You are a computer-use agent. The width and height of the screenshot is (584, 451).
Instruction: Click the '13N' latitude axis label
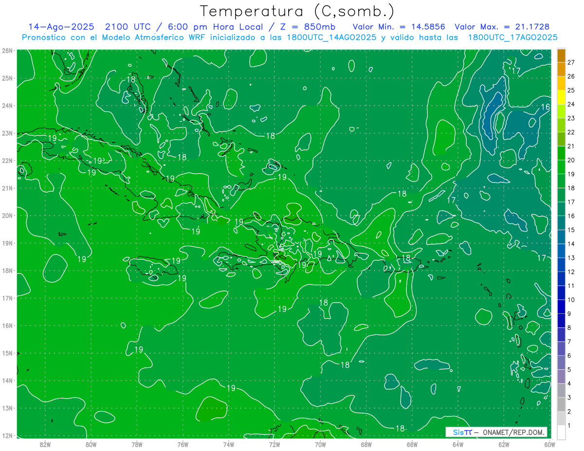pyautogui.click(x=7, y=408)
